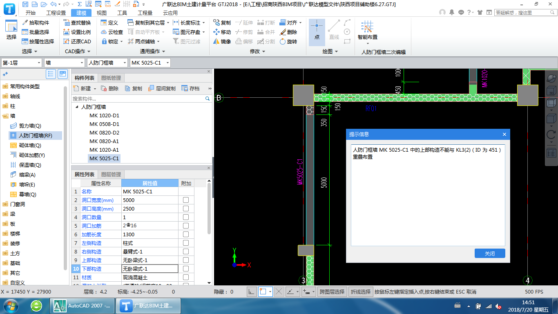Image resolution: width=558 pixels, height=314 pixels.
Task: Click the orbit view sphere icon
Action: pos(551,78)
